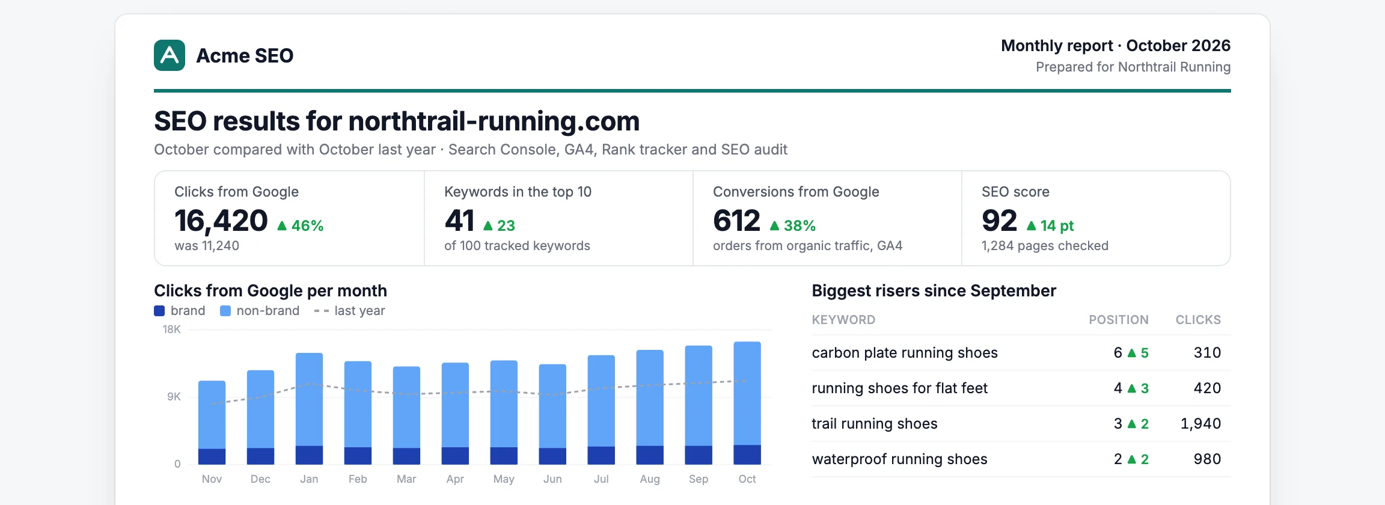Click the "SEO results for northtrail-running.com" title
Viewport: 1385px width, 505px height.
point(397,121)
